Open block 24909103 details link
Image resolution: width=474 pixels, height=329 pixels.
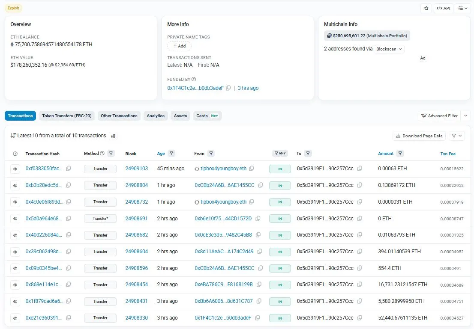136,169
